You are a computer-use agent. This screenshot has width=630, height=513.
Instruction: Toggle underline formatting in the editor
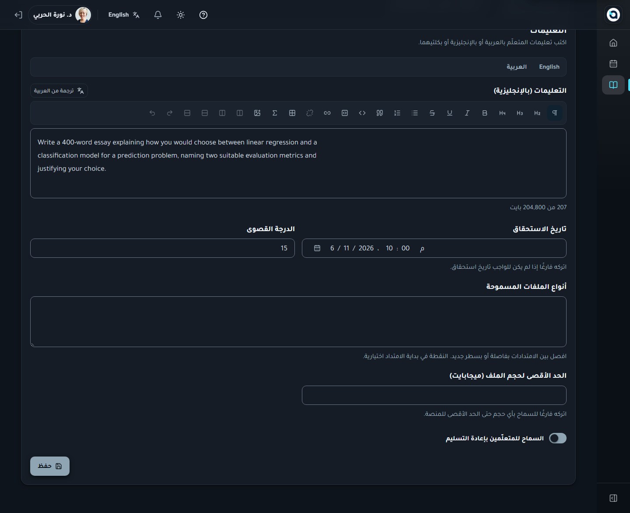(x=450, y=113)
